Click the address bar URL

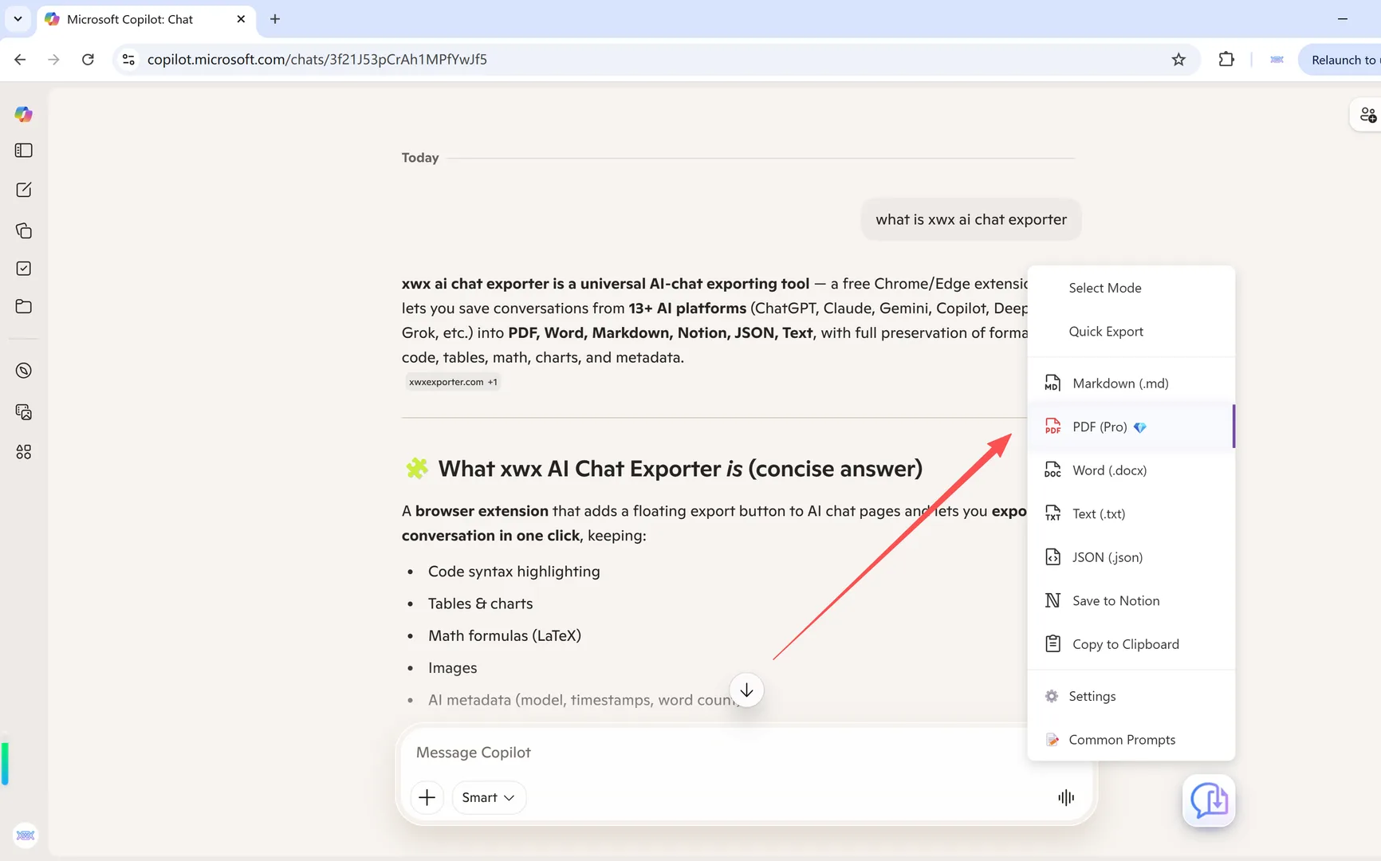pyautogui.click(x=317, y=60)
